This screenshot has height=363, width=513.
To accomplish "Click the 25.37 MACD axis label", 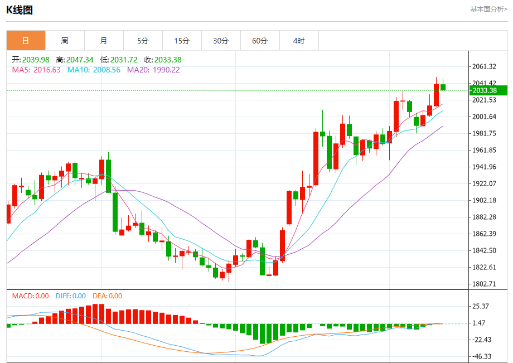I will point(481,307).
